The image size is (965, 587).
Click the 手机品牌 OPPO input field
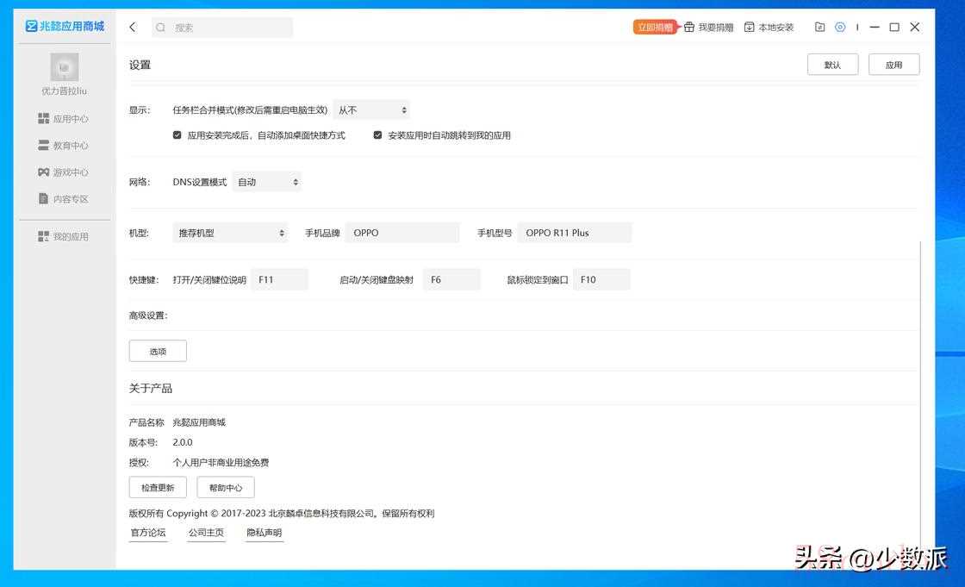402,233
